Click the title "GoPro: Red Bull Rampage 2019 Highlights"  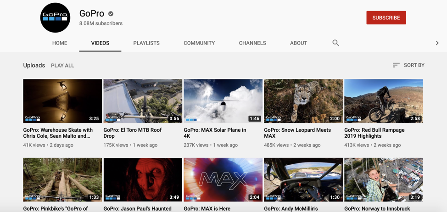coord(374,133)
